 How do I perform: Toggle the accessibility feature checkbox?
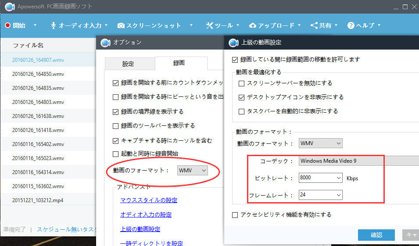click(235, 215)
